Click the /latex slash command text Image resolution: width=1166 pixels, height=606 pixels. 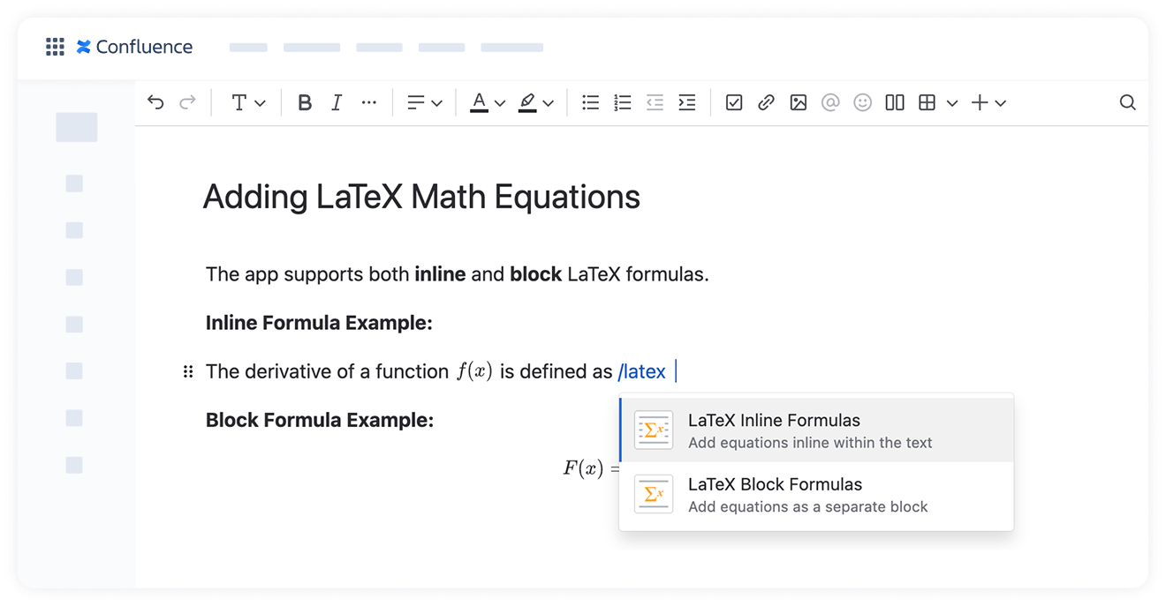[642, 372]
